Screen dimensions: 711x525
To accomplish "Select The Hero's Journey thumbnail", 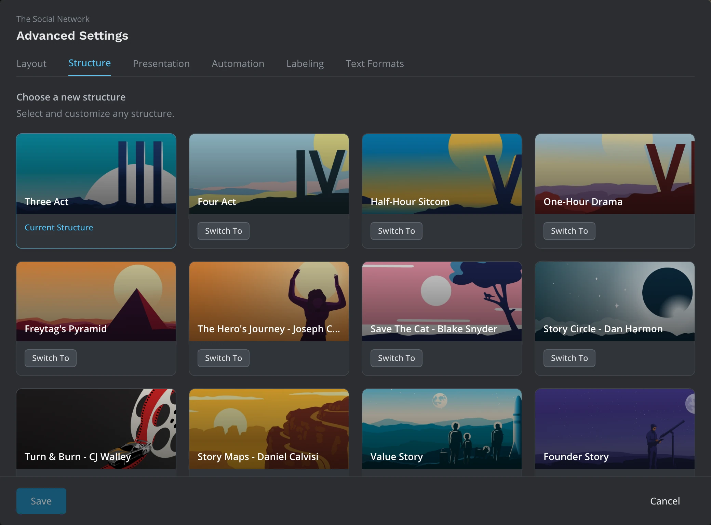I will coord(269,301).
